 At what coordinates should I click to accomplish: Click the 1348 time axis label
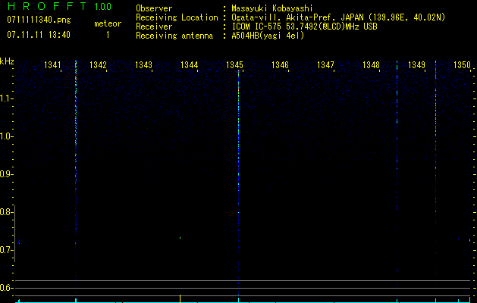click(x=371, y=65)
